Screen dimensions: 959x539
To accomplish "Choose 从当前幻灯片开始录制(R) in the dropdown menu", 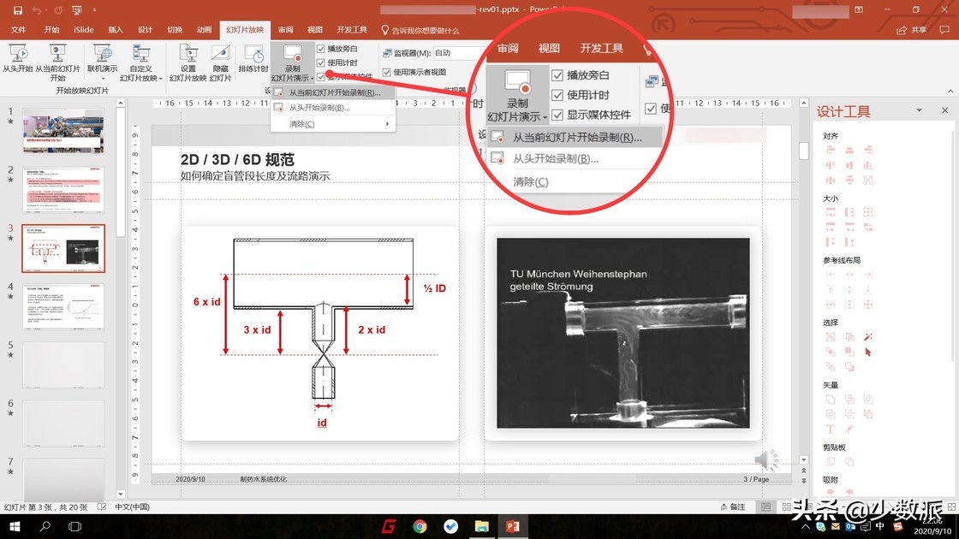I will point(333,93).
